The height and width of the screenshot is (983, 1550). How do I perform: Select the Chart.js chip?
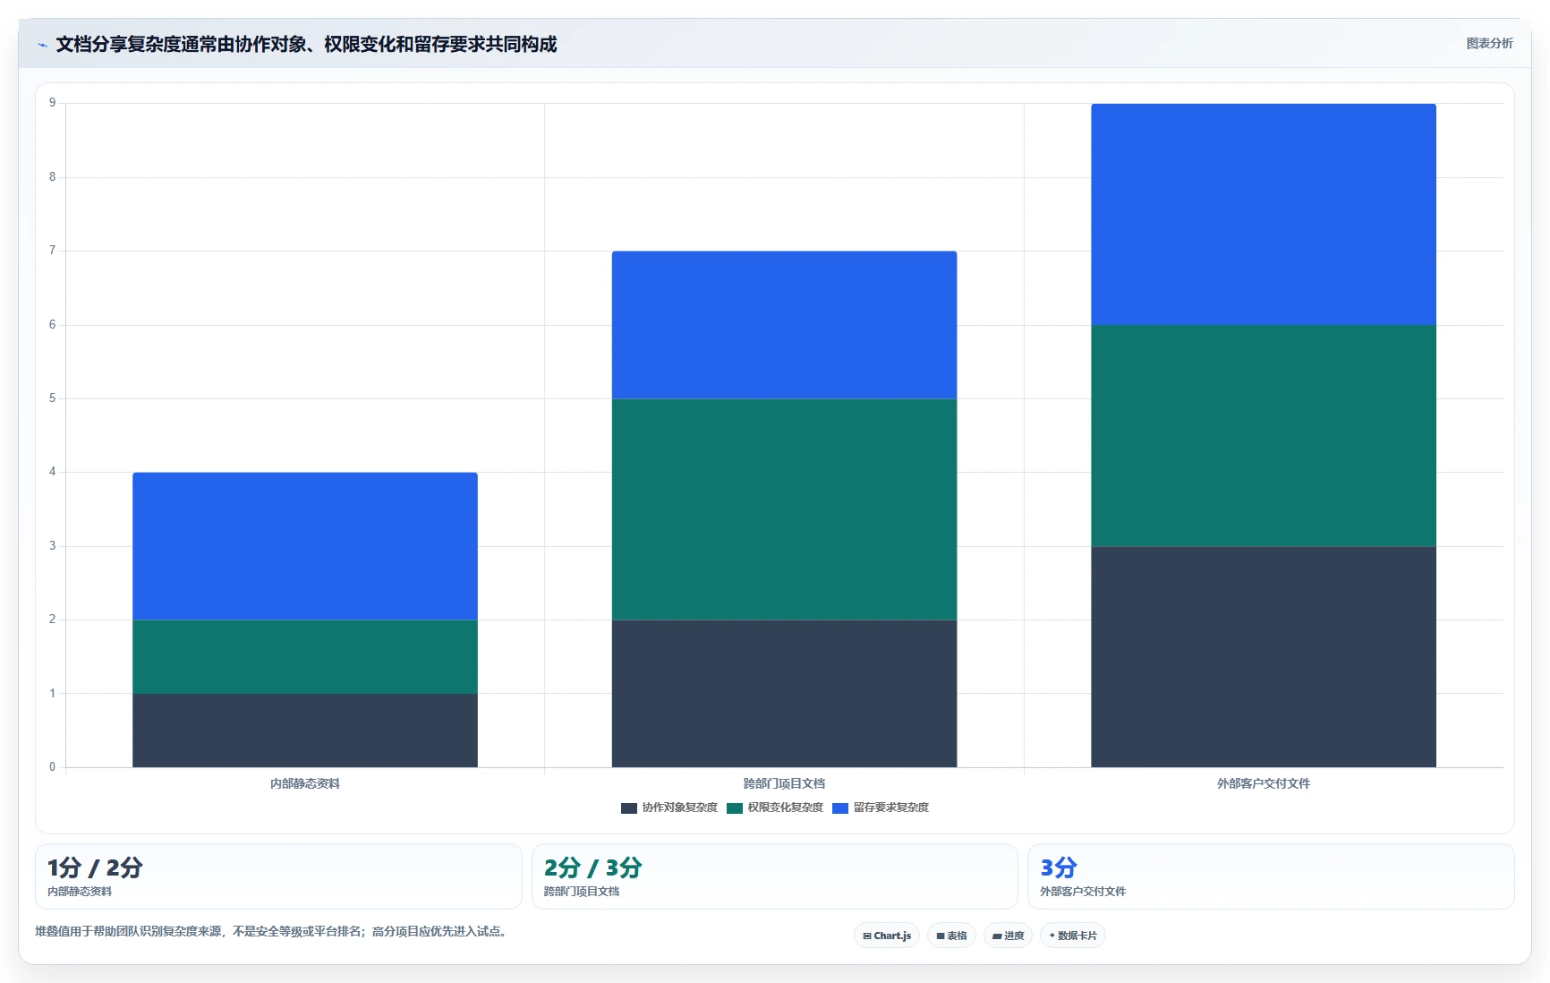click(x=887, y=936)
